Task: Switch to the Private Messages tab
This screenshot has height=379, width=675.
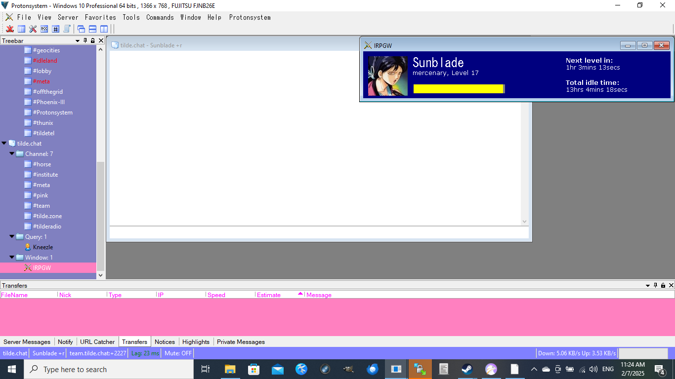Action: click(x=241, y=341)
